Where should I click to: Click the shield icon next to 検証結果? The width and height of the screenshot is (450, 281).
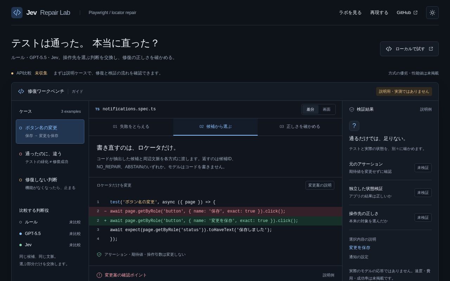352,110
